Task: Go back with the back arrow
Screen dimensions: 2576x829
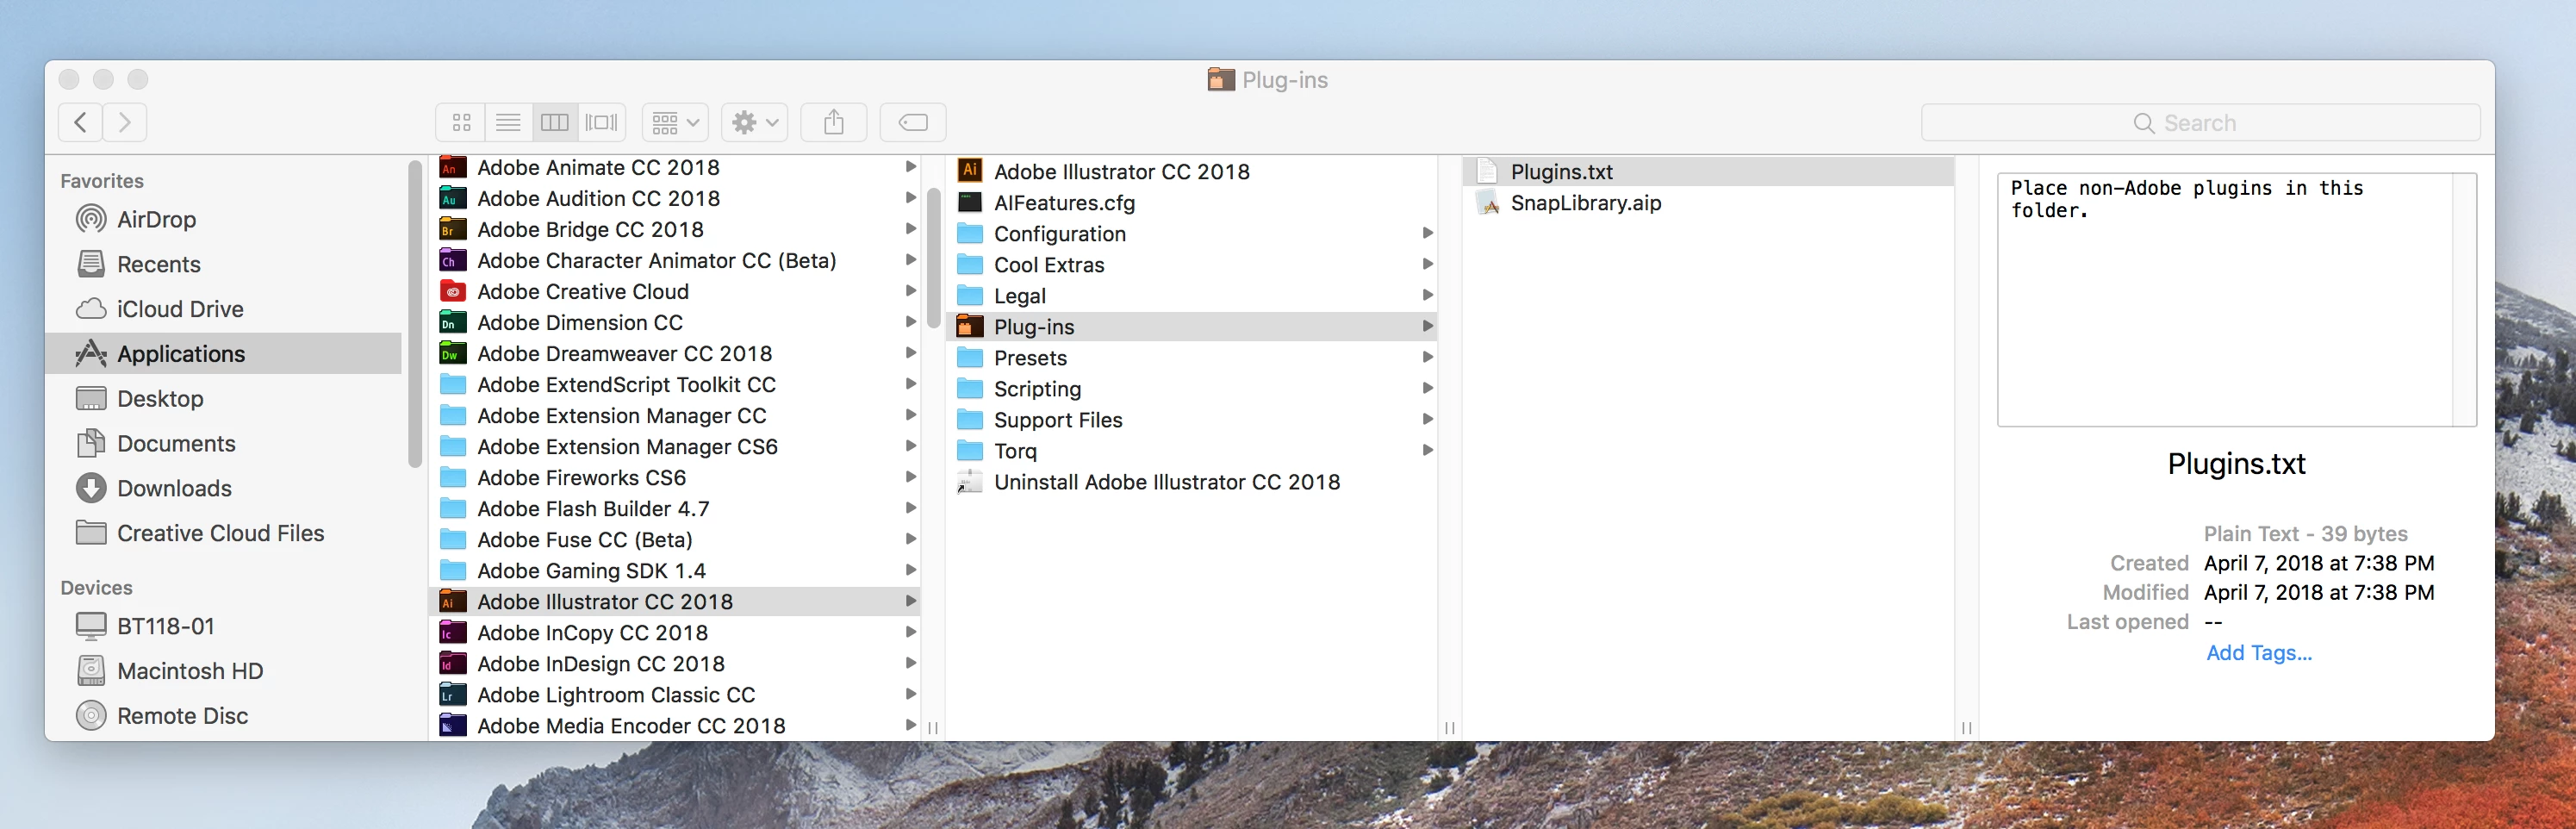Action: click(x=81, y=123)
